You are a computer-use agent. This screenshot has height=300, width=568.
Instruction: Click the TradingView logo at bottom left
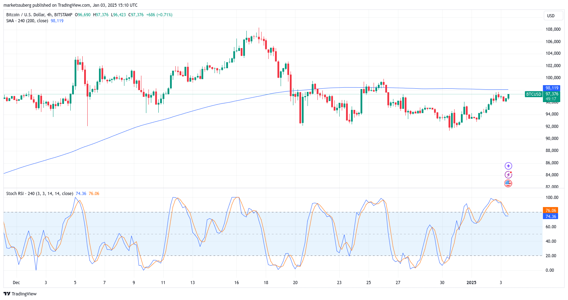point(20,294)
